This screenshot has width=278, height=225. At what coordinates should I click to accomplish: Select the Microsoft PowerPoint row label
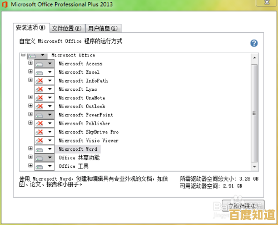(x=86, y=115)
